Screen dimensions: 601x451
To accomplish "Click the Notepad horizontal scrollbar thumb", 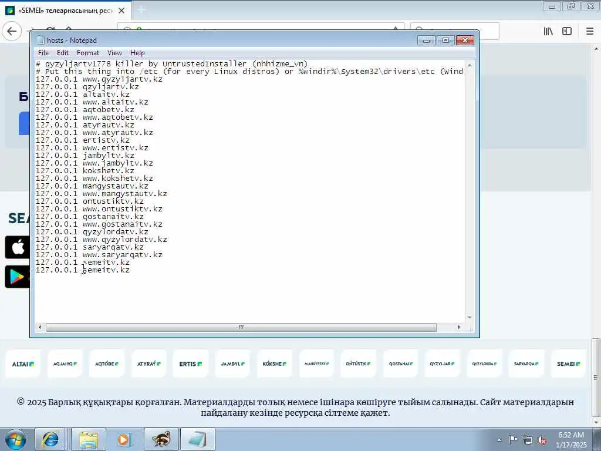I will pyautogui.click(x=241, y=327).
